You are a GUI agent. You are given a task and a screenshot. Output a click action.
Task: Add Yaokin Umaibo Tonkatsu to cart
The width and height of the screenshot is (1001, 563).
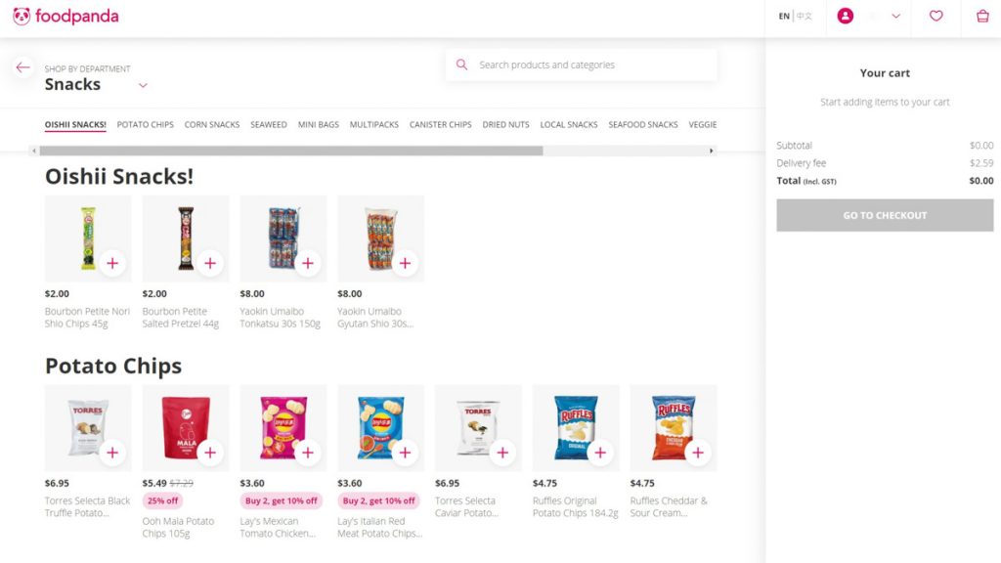tap(308, 263)
